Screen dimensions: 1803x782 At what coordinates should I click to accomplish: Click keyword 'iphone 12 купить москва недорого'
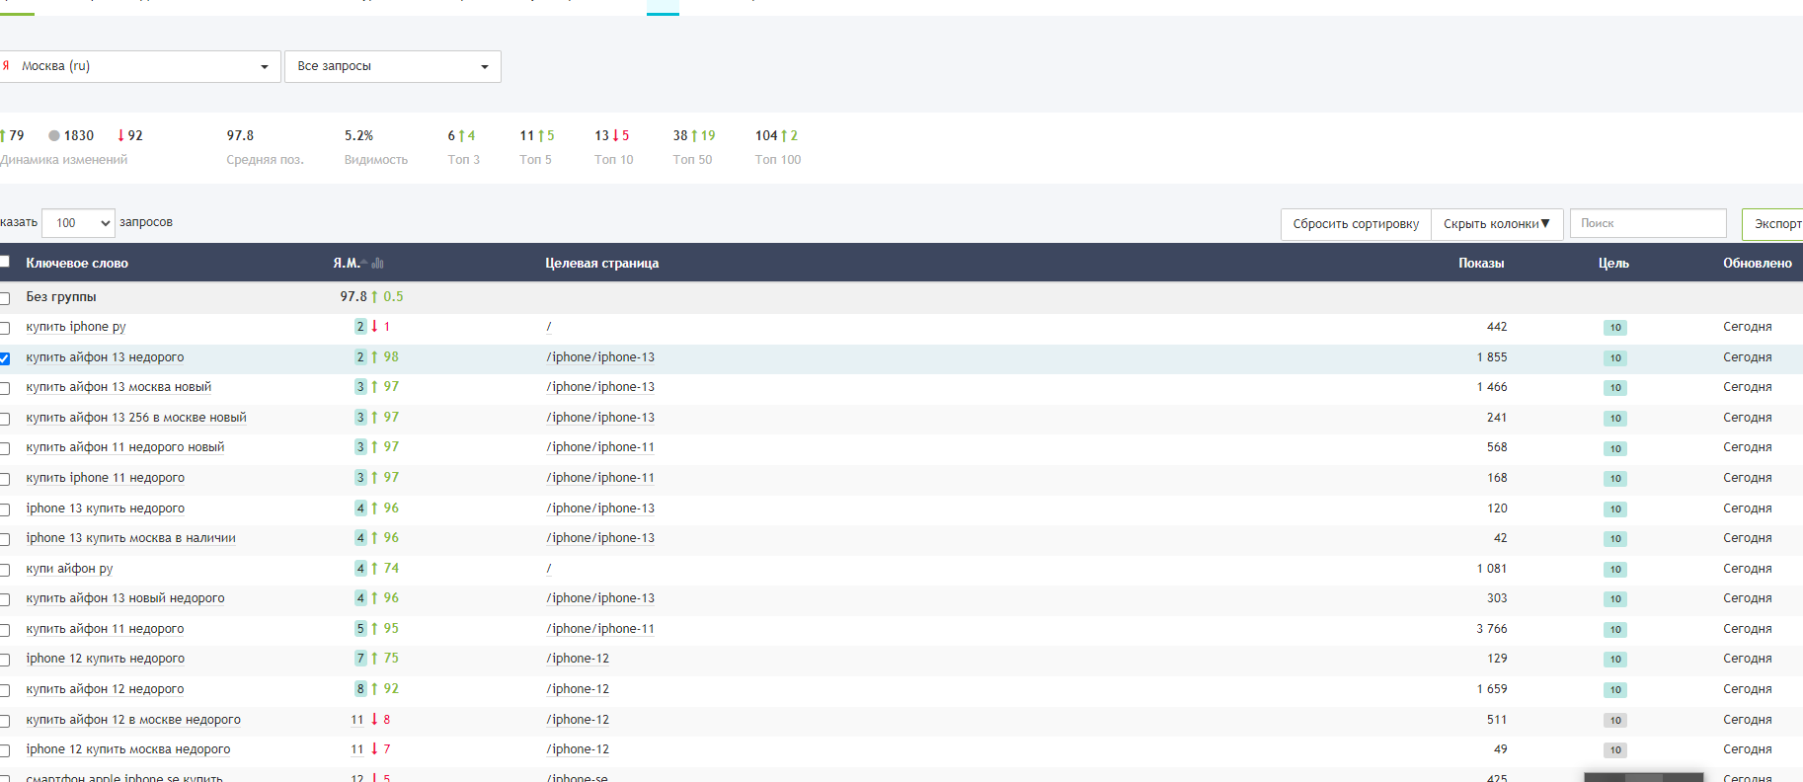[x=128, y=749]
